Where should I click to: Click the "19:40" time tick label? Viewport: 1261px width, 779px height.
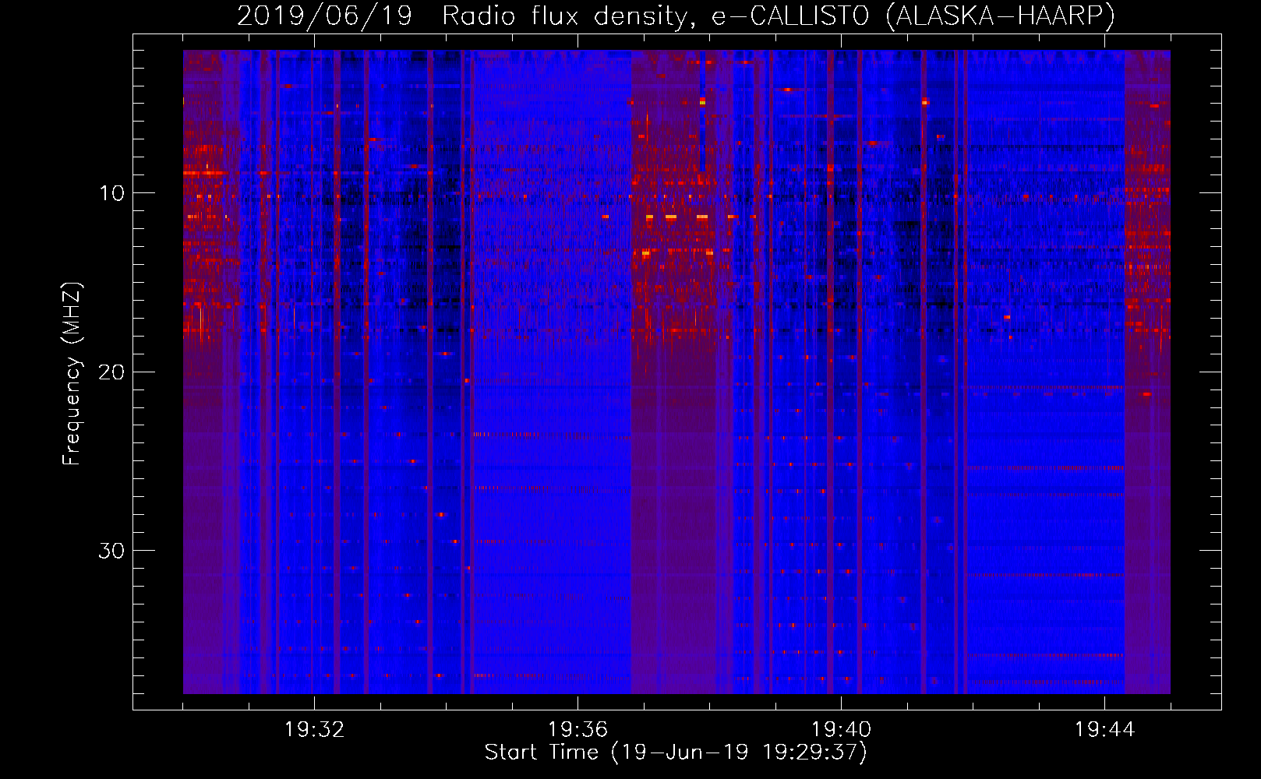tap(841, 730)
